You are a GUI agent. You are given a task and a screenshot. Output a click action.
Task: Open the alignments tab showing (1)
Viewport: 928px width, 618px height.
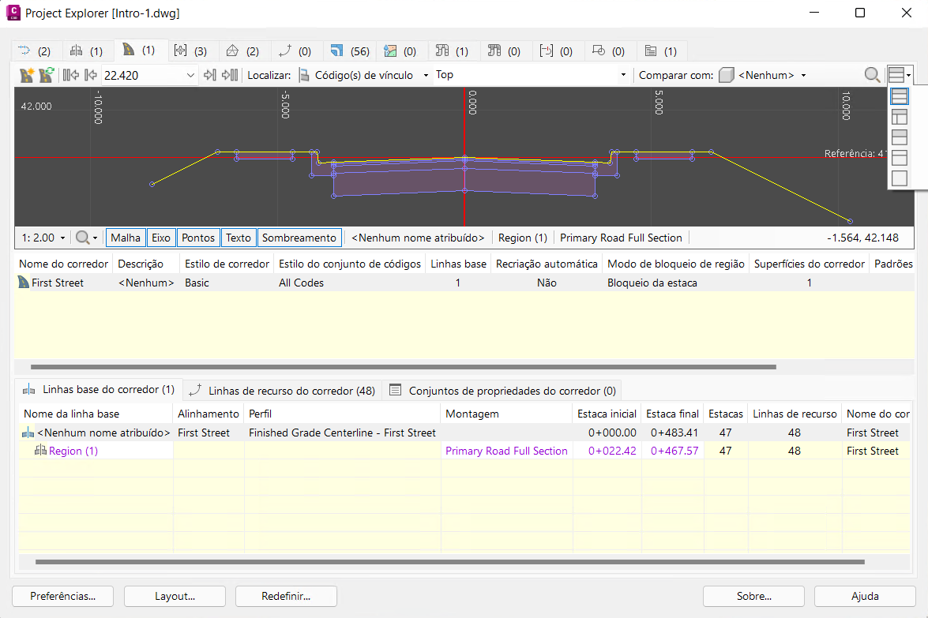click(x=88, y=51)
